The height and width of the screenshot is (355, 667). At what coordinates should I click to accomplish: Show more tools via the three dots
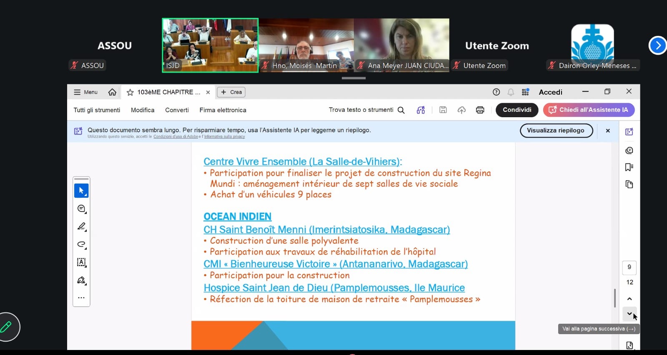click(81, 298)
